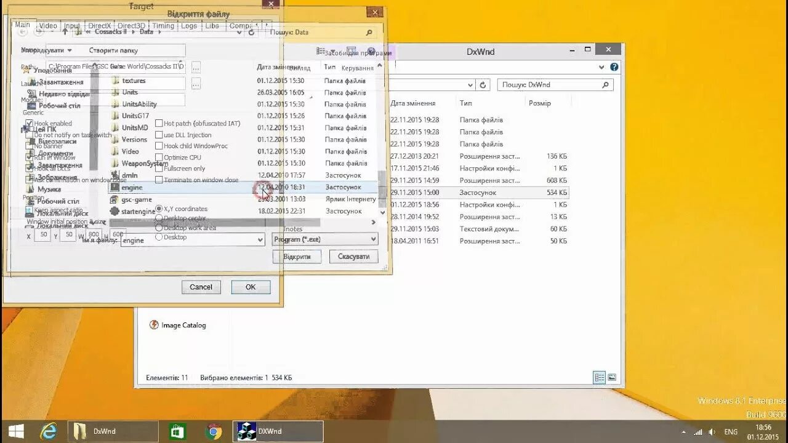The height and width of the screenshot is (443, 788).
Task: Enable Optimize CPU option
Action: [159, 158]
